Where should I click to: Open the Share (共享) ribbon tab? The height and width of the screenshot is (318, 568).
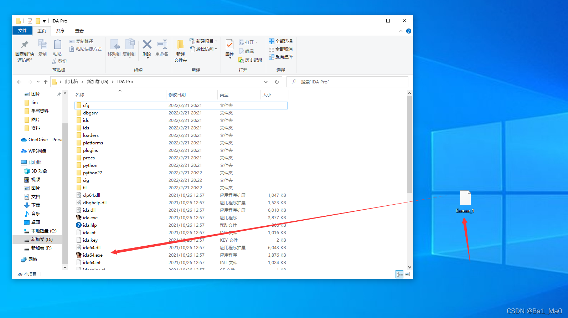[x=61, y=31]
